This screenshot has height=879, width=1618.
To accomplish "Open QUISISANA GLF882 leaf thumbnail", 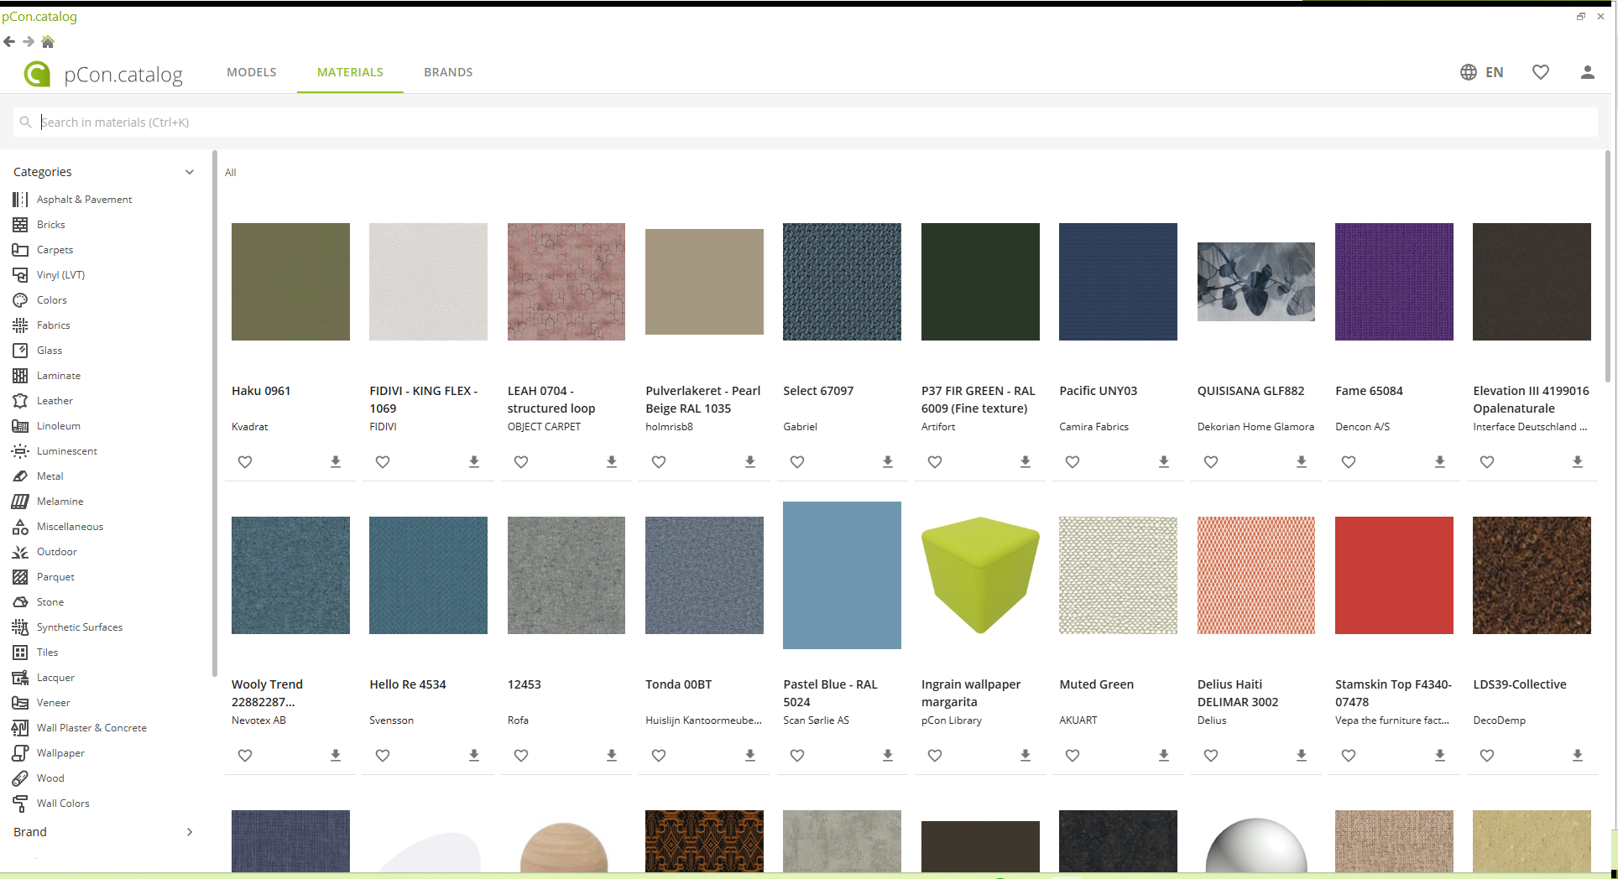I will click(x=1256, y=282).
